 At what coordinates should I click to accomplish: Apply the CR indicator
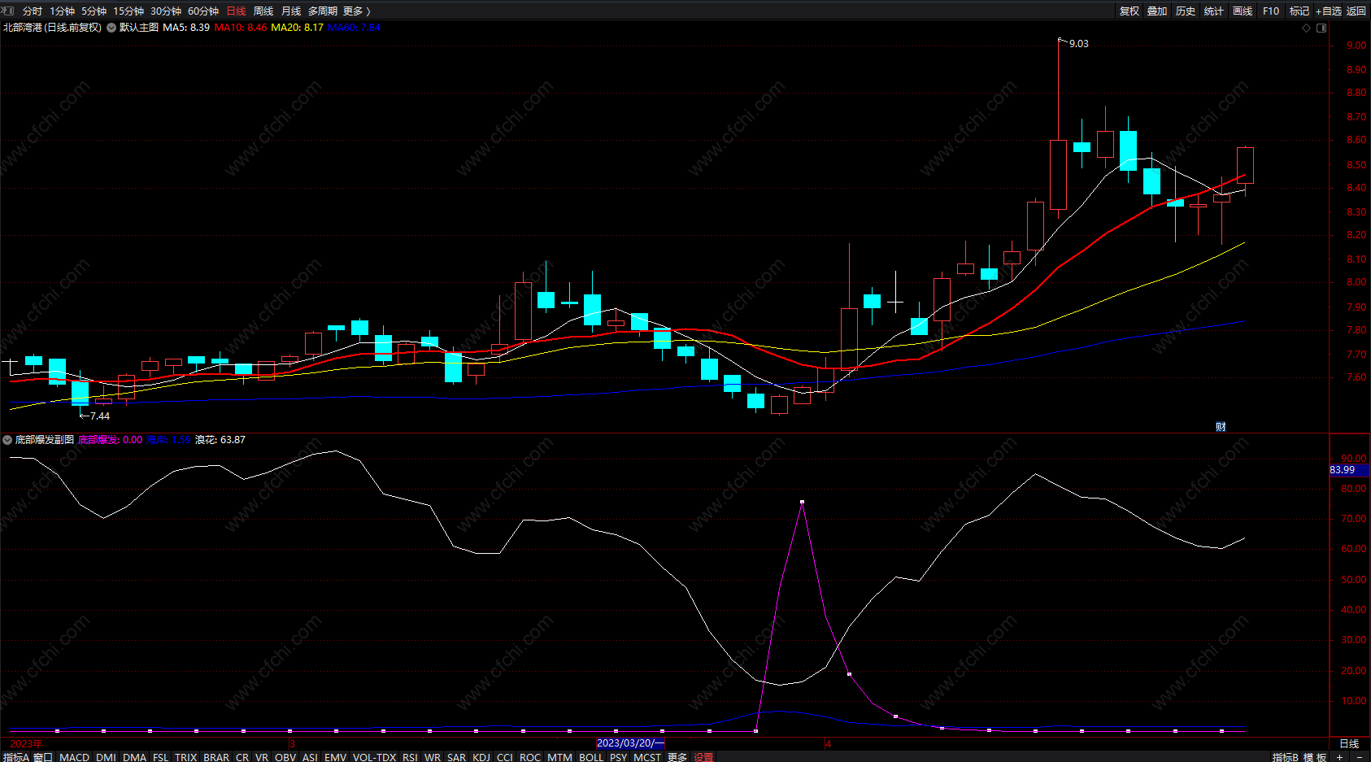pos(242,757)
